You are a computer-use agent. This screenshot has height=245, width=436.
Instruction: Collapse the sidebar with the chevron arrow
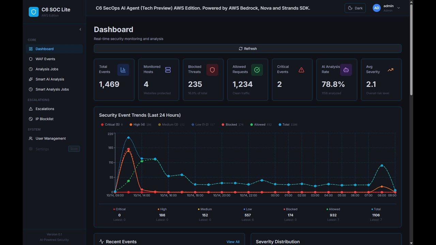tap(80, 29)
